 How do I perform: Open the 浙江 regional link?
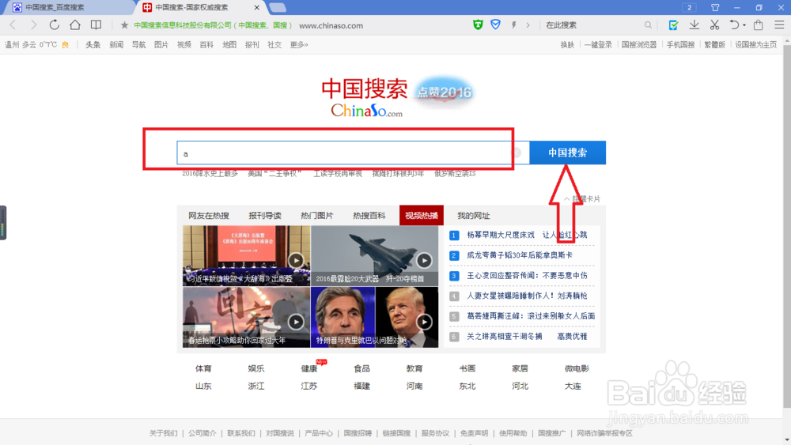256,386
